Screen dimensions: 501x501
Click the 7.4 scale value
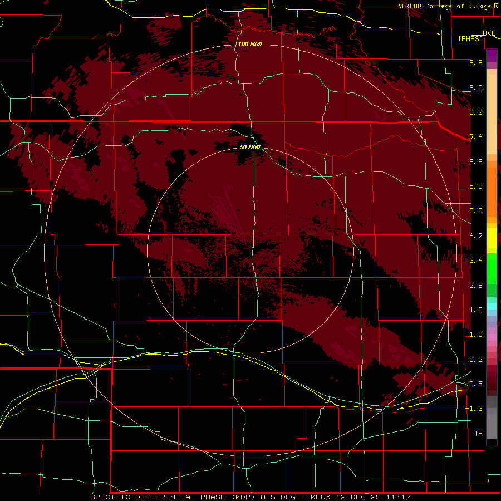pyautogui.click(x=476, y=137)
